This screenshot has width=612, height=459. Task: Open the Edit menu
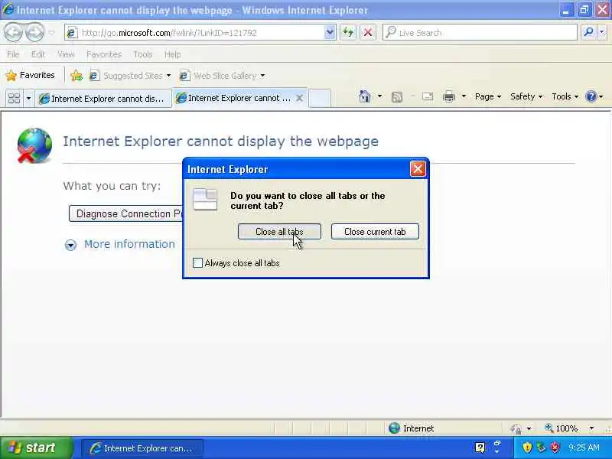tap(37, 54)
